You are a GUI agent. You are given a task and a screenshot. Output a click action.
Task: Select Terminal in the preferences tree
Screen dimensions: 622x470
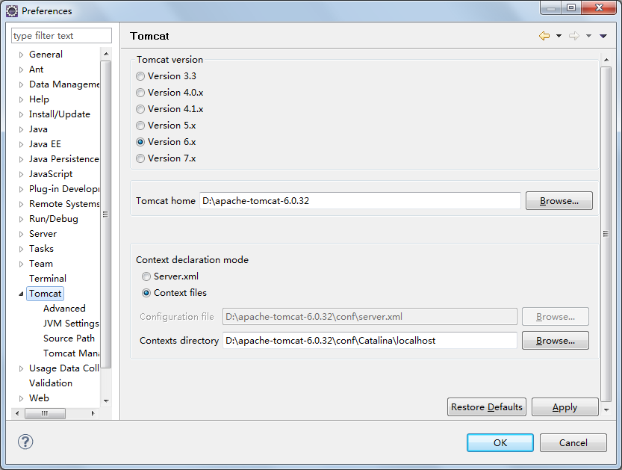click(x=48, y=279)
